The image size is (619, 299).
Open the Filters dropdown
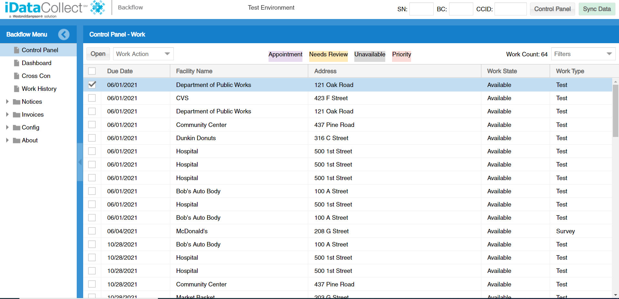583,54
